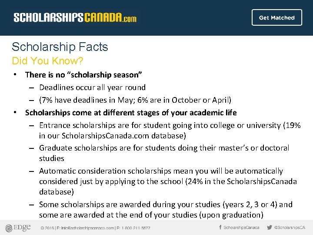This screenshot has width=313, height=235.
Task: Select the Scholarship Facts heading
Action: [x=60, y=47]
